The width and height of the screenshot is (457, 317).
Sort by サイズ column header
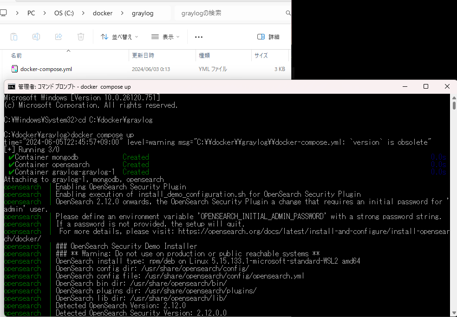(261, 55)
